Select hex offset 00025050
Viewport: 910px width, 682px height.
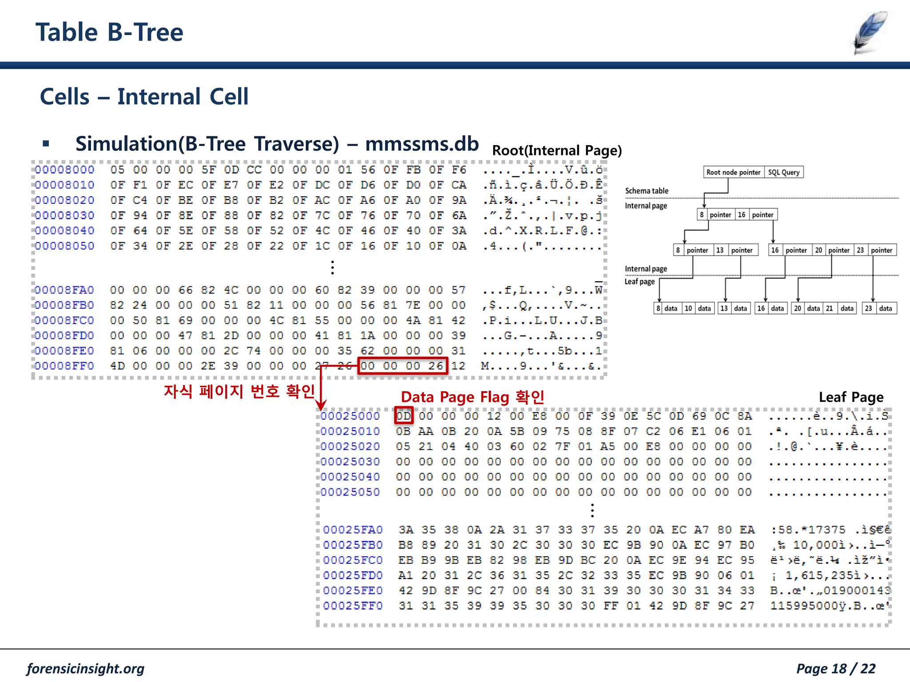pos(350,492)
